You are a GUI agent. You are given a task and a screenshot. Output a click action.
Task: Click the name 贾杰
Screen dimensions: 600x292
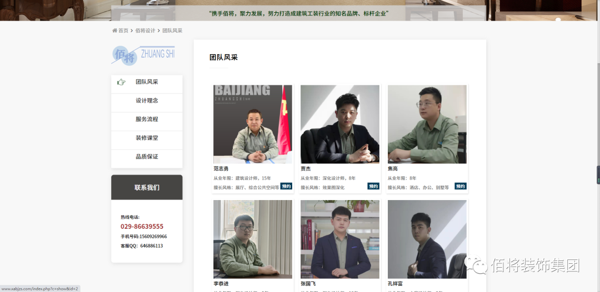(306, 168)
